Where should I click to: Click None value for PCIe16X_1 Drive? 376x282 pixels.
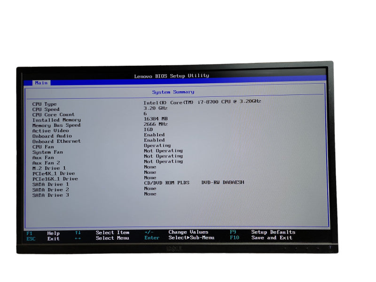click(x=150, y=178)
